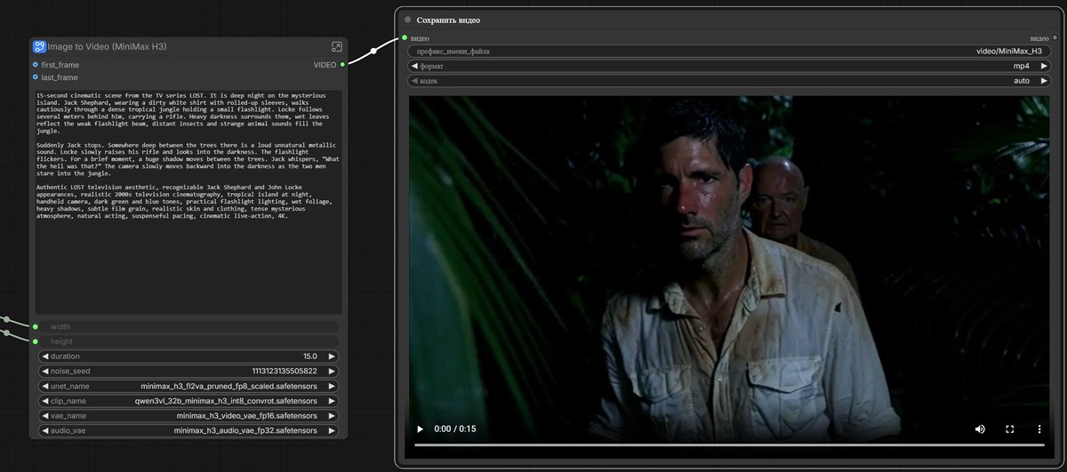This screenshot has height=472, width=1067.
Task: Click the префикс_имени_файла input field
Action: click(x=729, y=52)
